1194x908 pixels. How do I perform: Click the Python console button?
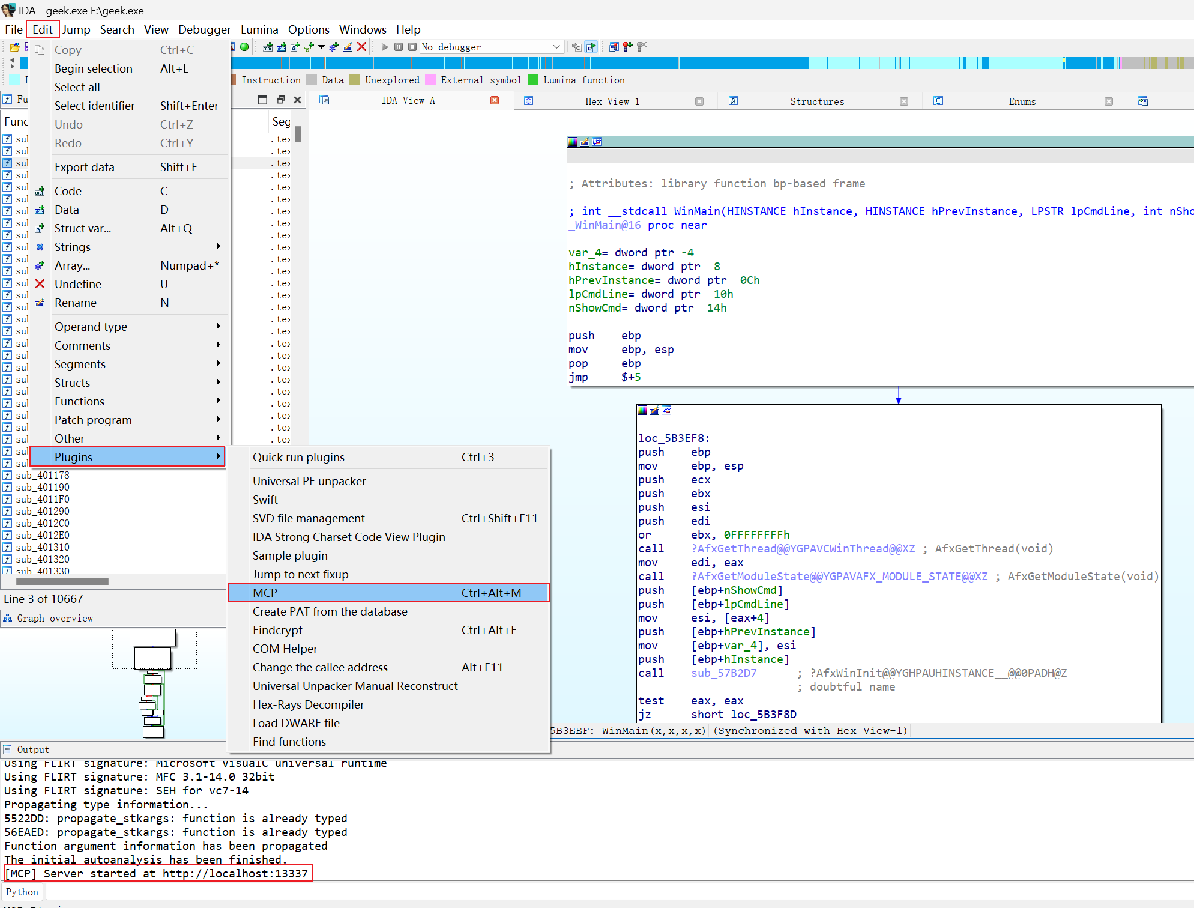tap(22, 892)
